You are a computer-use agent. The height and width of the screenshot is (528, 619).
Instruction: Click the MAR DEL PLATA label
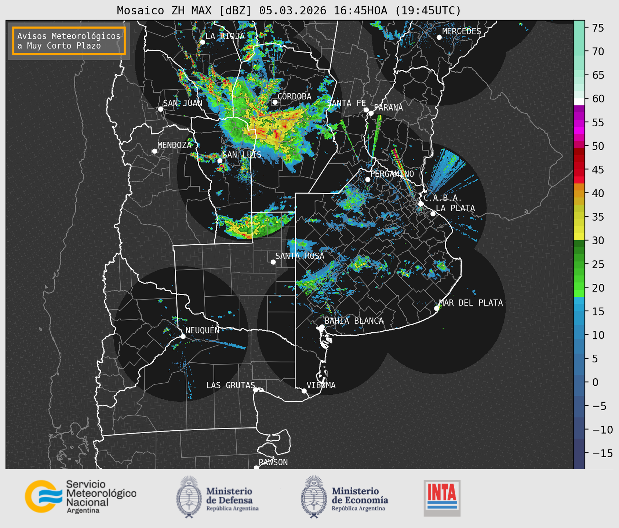471,303
